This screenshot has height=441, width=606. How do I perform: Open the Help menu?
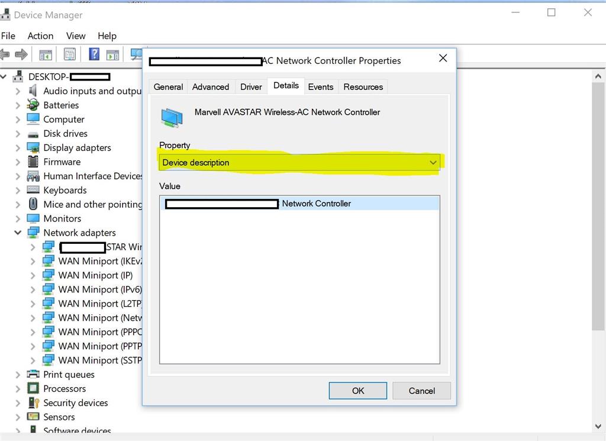click(x=107, y=36)
